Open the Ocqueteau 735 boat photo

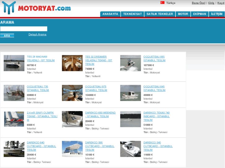pos(14,93)
